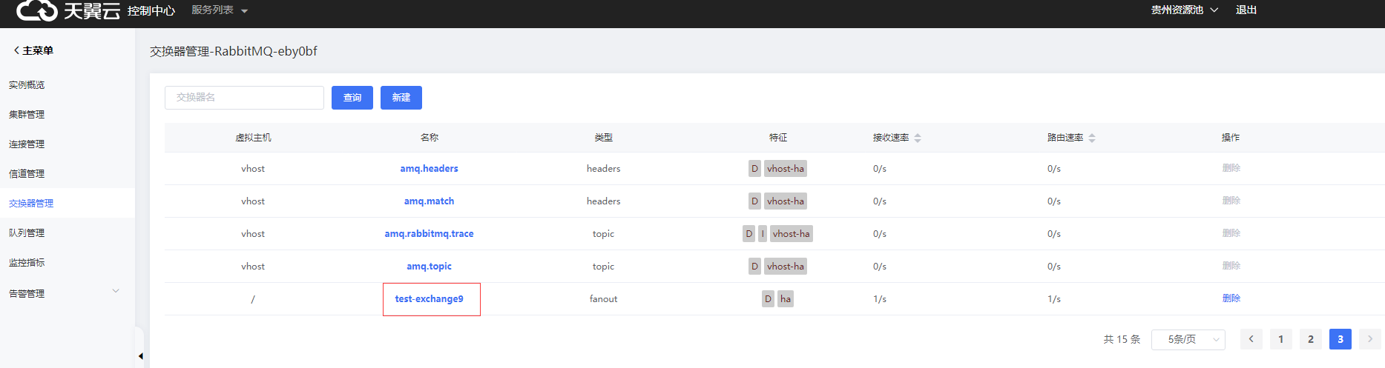Open 队列管理 in the sidebar

[x=27, y=232]
